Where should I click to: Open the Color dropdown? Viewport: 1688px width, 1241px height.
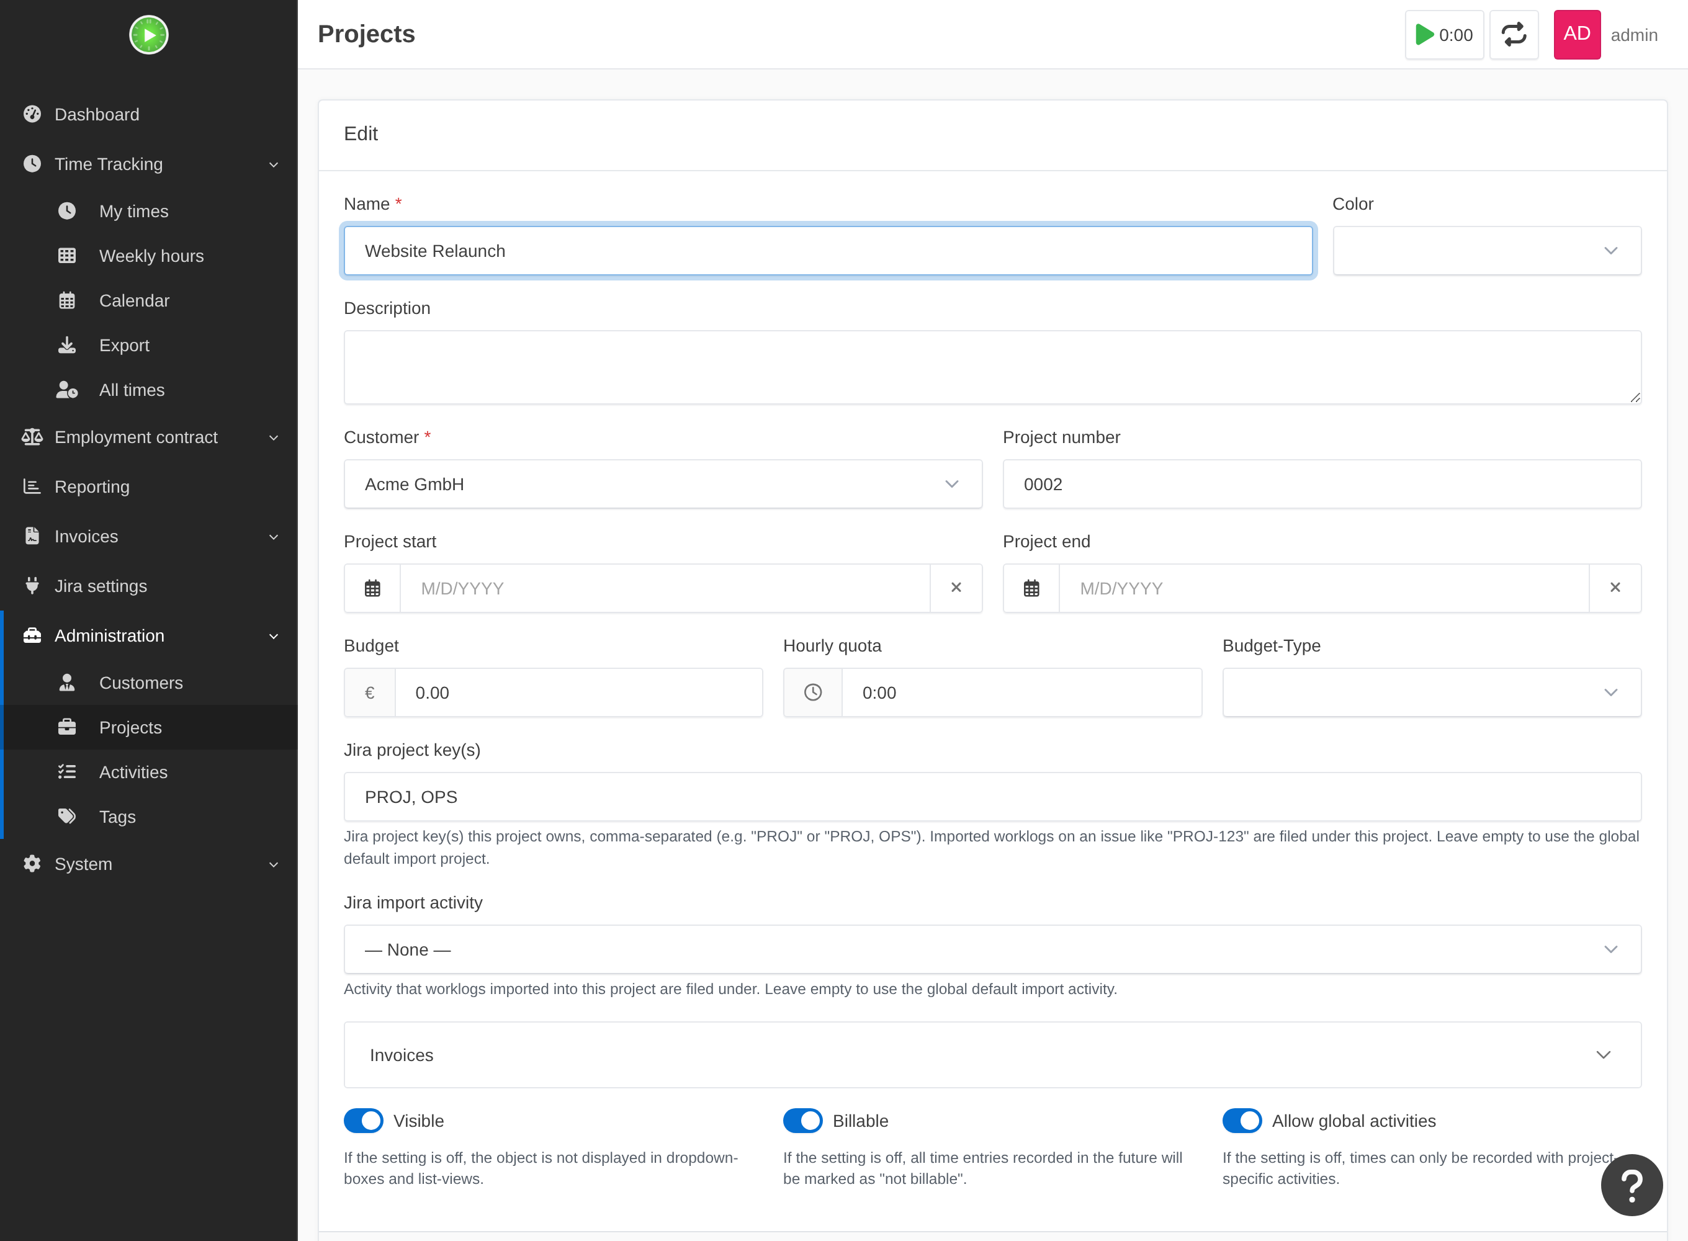(1487, 251)
